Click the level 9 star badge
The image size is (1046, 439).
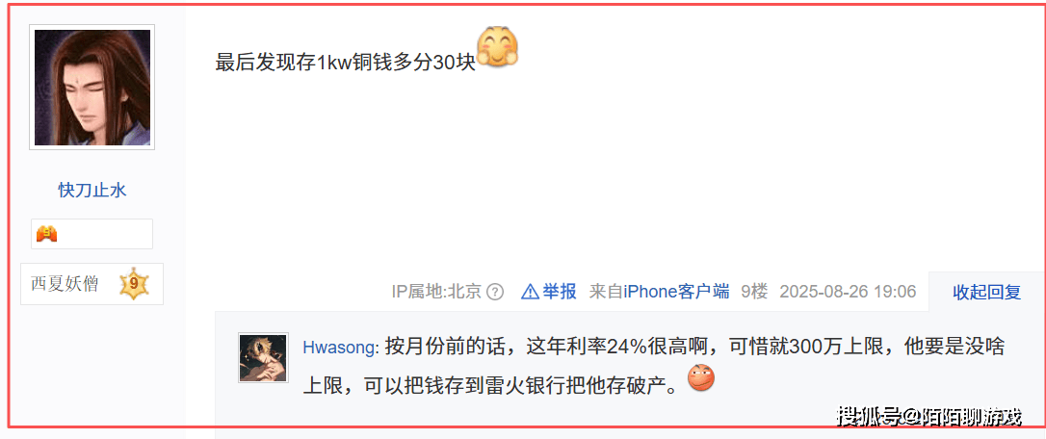tap(134, 284)
